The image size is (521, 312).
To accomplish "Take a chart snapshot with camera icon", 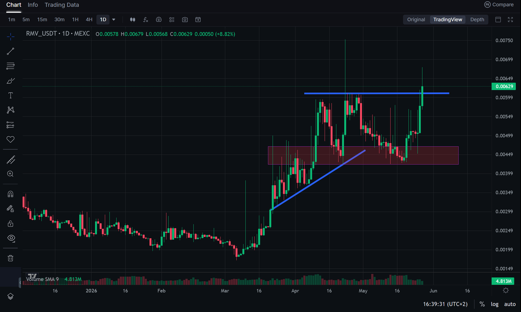I will click(185, 20).
